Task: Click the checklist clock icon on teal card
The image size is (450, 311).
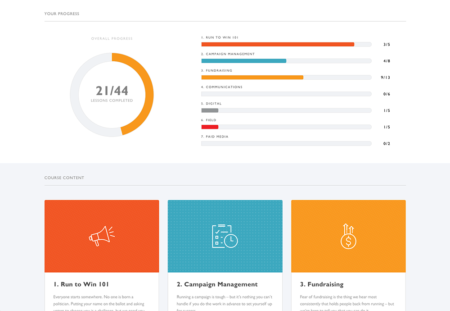Action: click(225, 236)
